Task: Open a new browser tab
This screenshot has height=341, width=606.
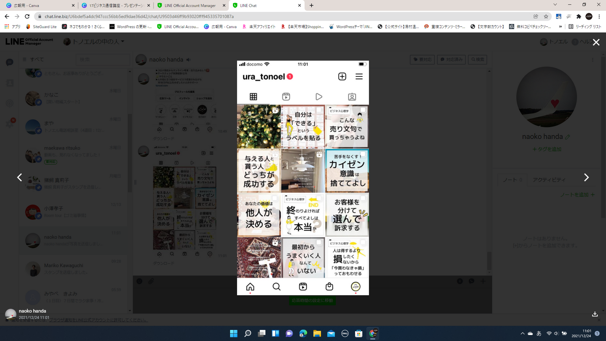Action: point(311,6)
